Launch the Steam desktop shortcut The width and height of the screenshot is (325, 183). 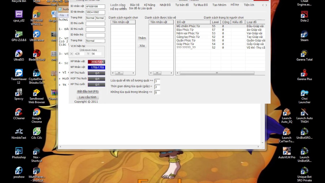coord(304,36)
